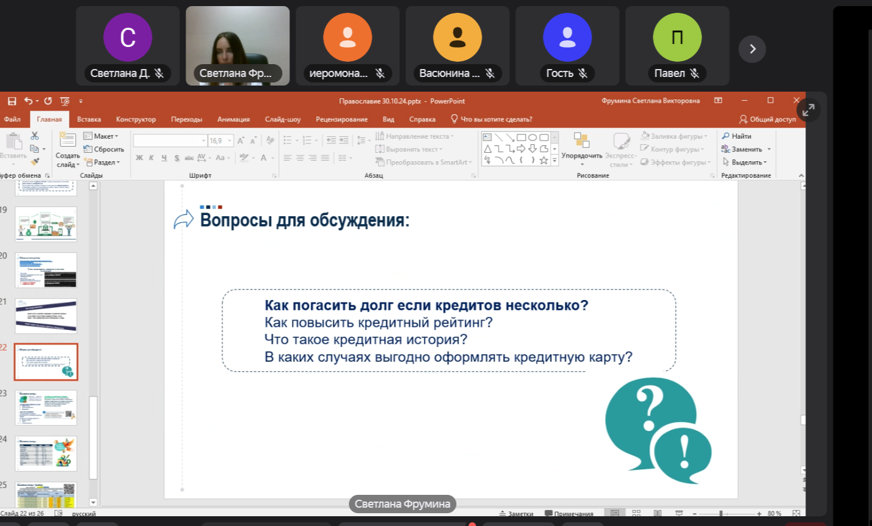
Task: Select the Format Painter brush icon
Action: pyautogui.click(x=34, y=162)
